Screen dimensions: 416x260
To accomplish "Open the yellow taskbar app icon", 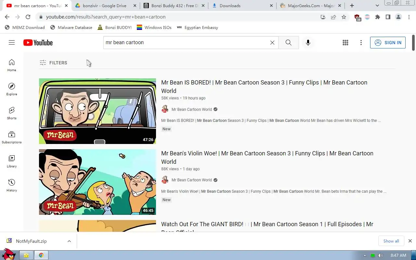I will pos(26,255).
